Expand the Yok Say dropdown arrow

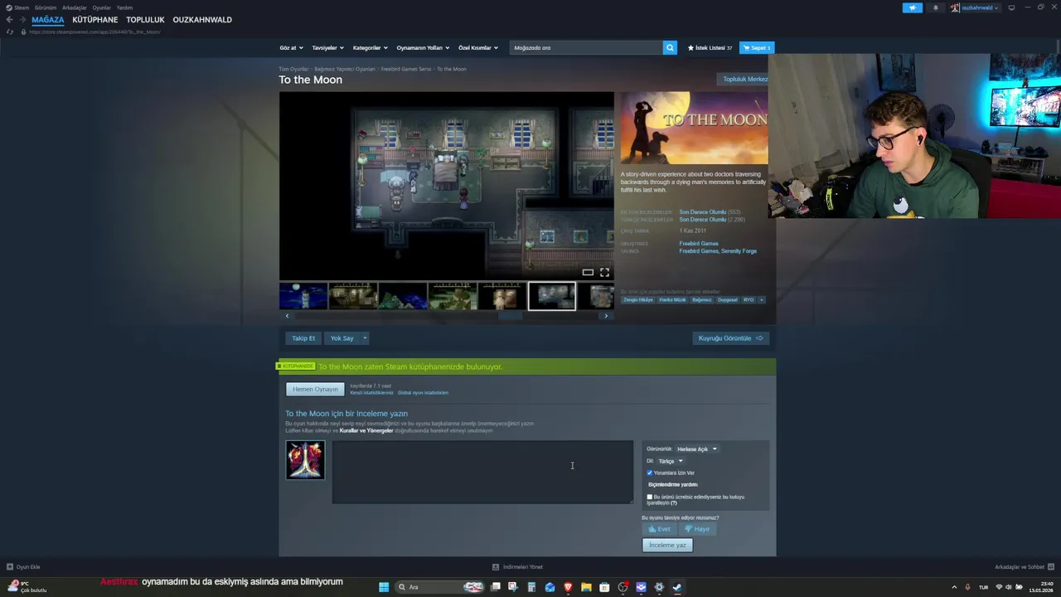pos(365,338)
